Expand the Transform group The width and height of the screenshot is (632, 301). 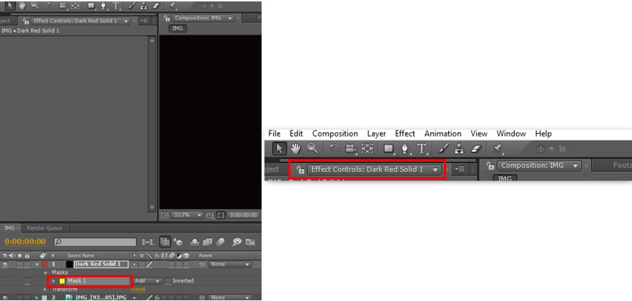pyautogui.click(x=45, y=289)
